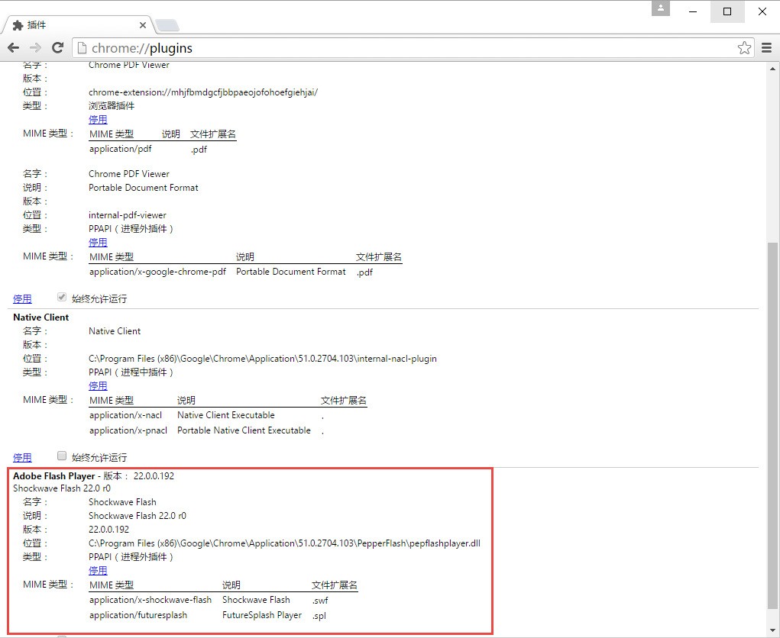Click the vertical scrollbar thumb
The image size is (780, 638).
(x=772, y=425)
